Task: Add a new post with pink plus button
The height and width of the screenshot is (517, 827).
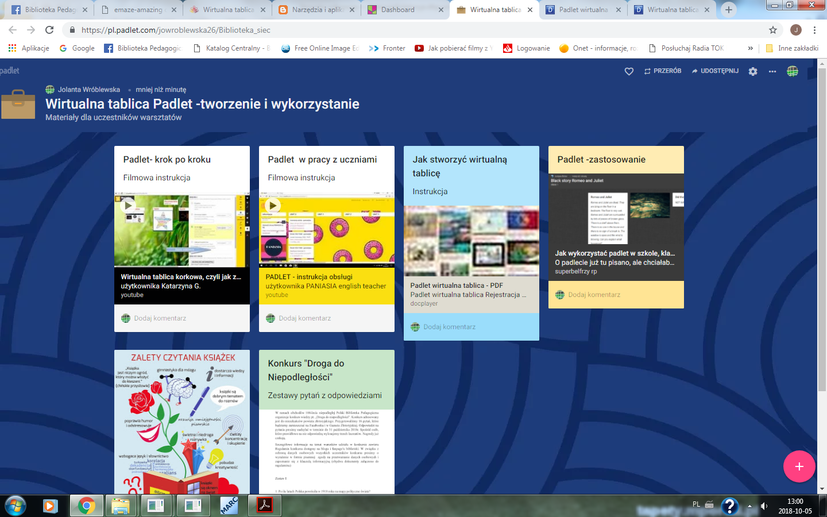Action: tap(799, 466)
